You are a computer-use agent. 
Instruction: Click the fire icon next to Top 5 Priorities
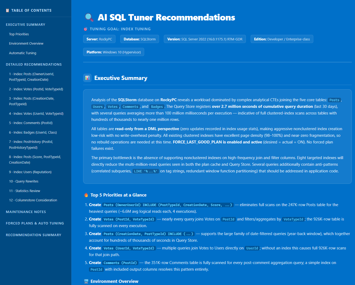click(x=86, y=195)
